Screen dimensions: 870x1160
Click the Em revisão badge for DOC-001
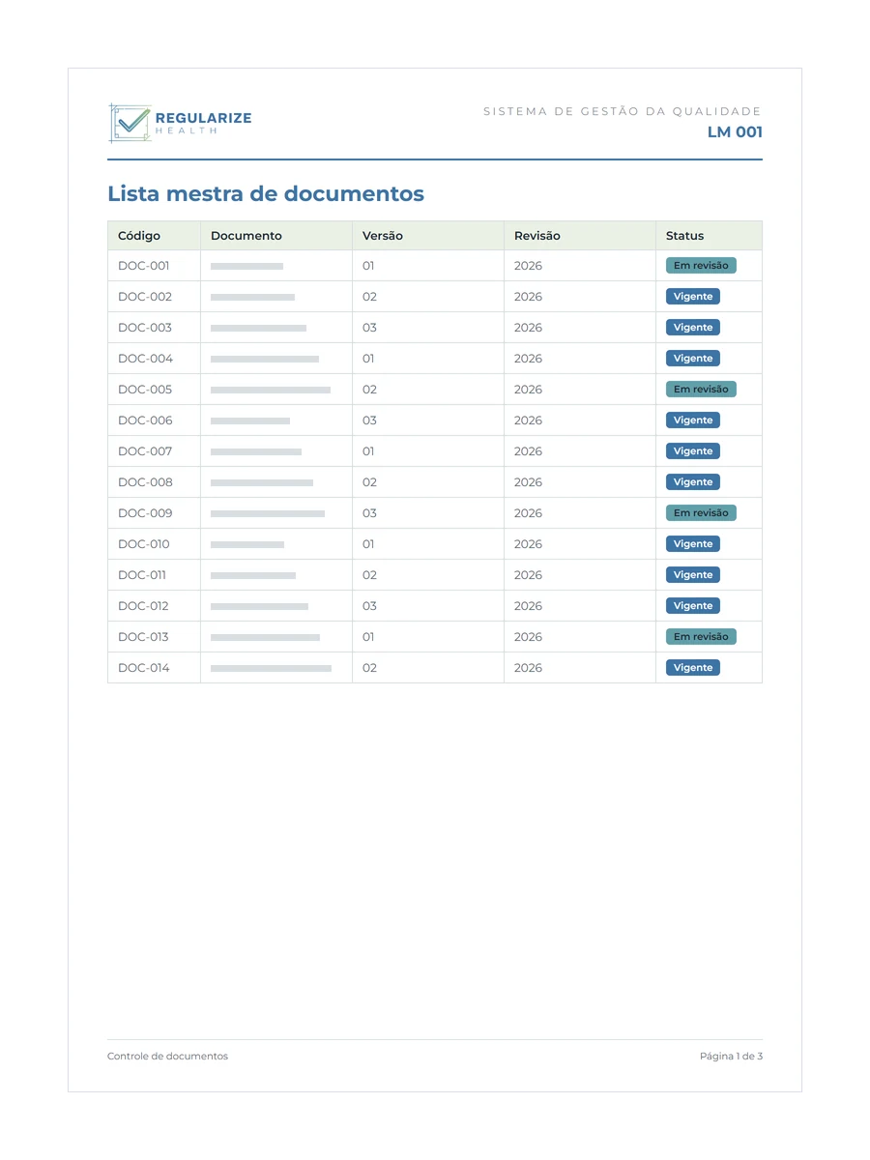point(701,266)
